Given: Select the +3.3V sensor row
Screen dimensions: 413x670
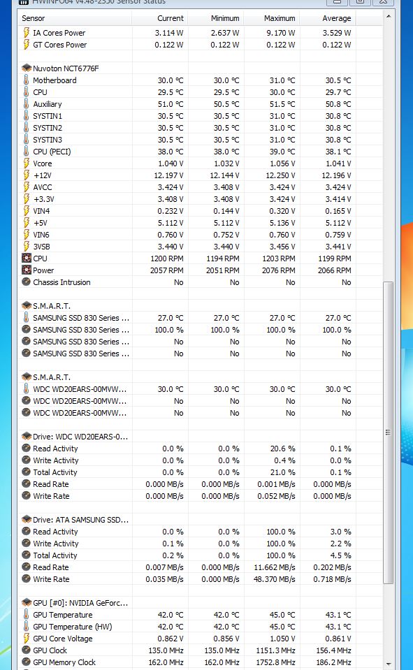Looking at the screenshot, I should tap(187, 199).
